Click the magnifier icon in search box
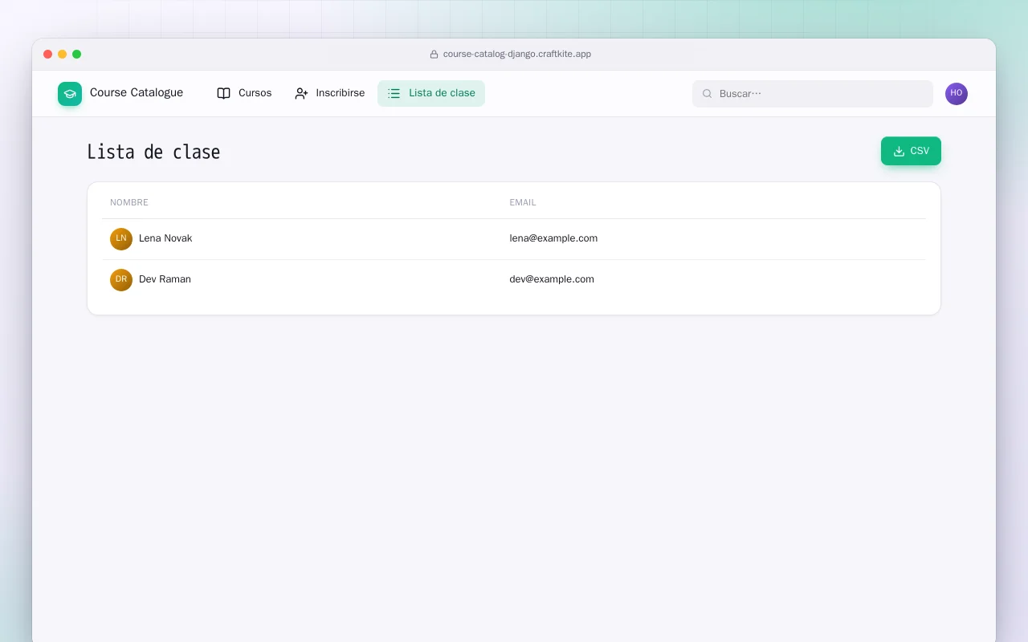The width and height of the screenshot is (1028, 642). point(708,94)
